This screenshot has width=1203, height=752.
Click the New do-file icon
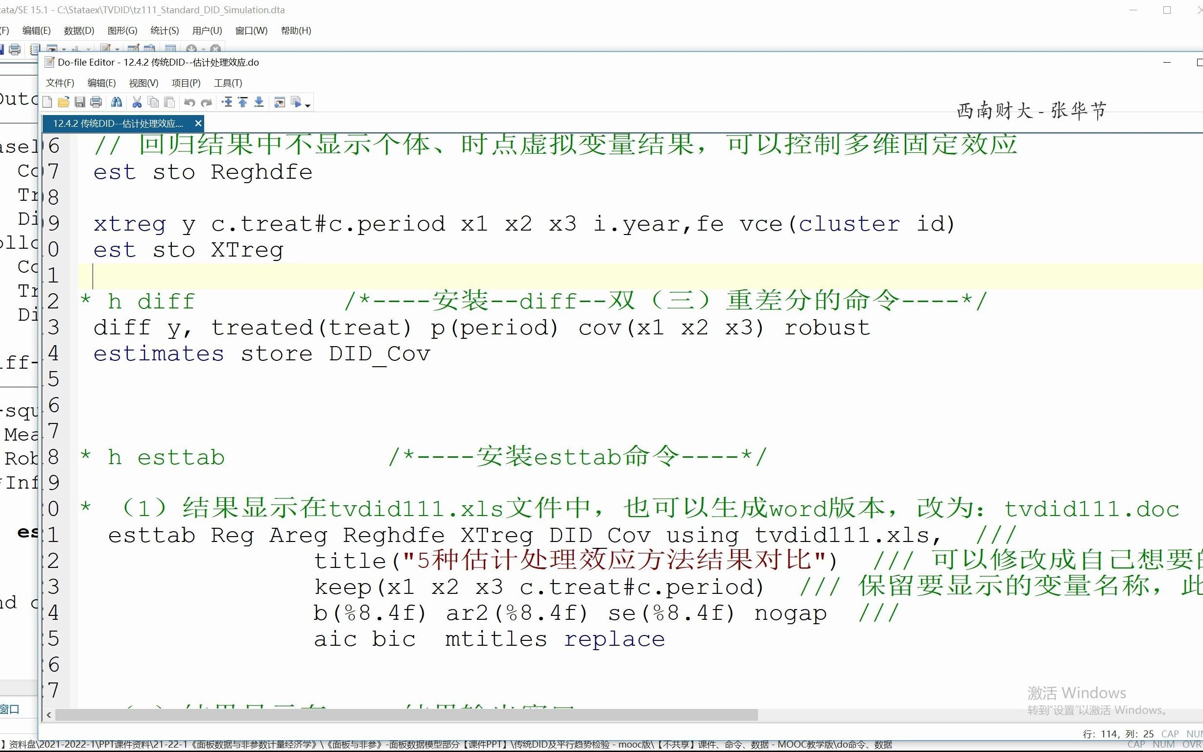[47, 102]
